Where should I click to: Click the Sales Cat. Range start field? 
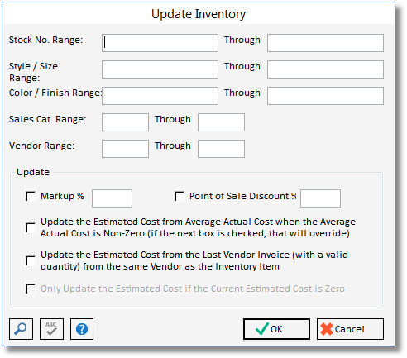coord(125,122)
